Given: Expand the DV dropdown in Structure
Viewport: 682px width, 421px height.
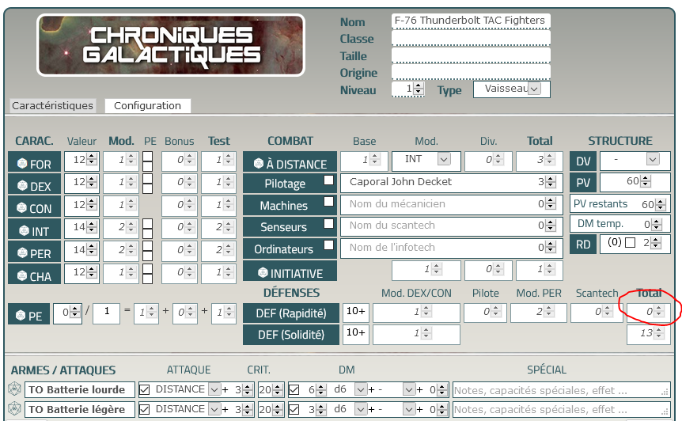Looking at the screenshot, I should (652, 160).
